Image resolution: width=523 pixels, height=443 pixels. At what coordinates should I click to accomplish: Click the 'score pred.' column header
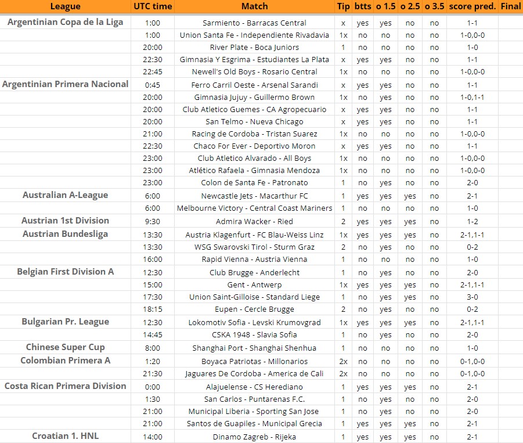[472, 6]
